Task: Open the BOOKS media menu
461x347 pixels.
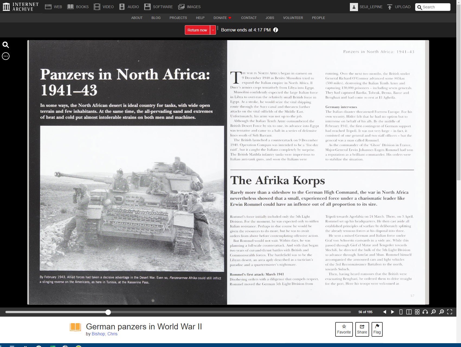Action: [78, 7]
